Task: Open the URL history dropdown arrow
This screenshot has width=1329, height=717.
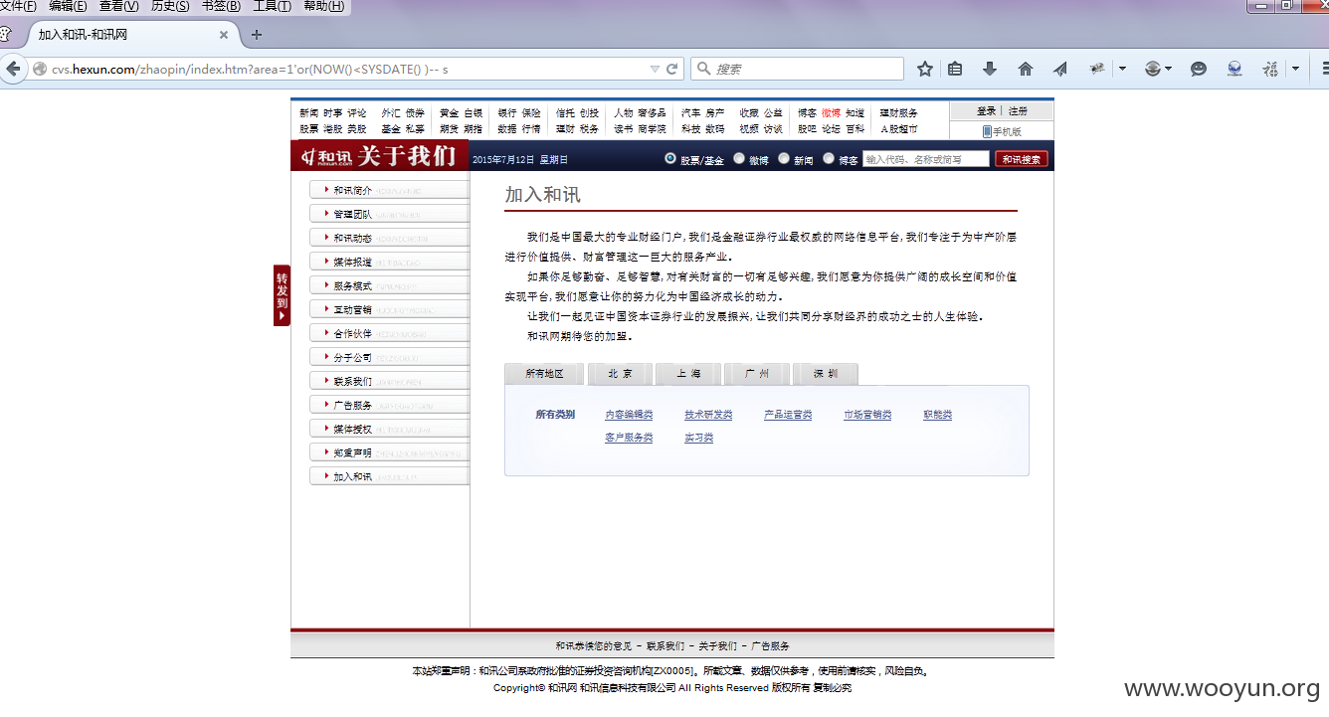Action: [655, 69]
